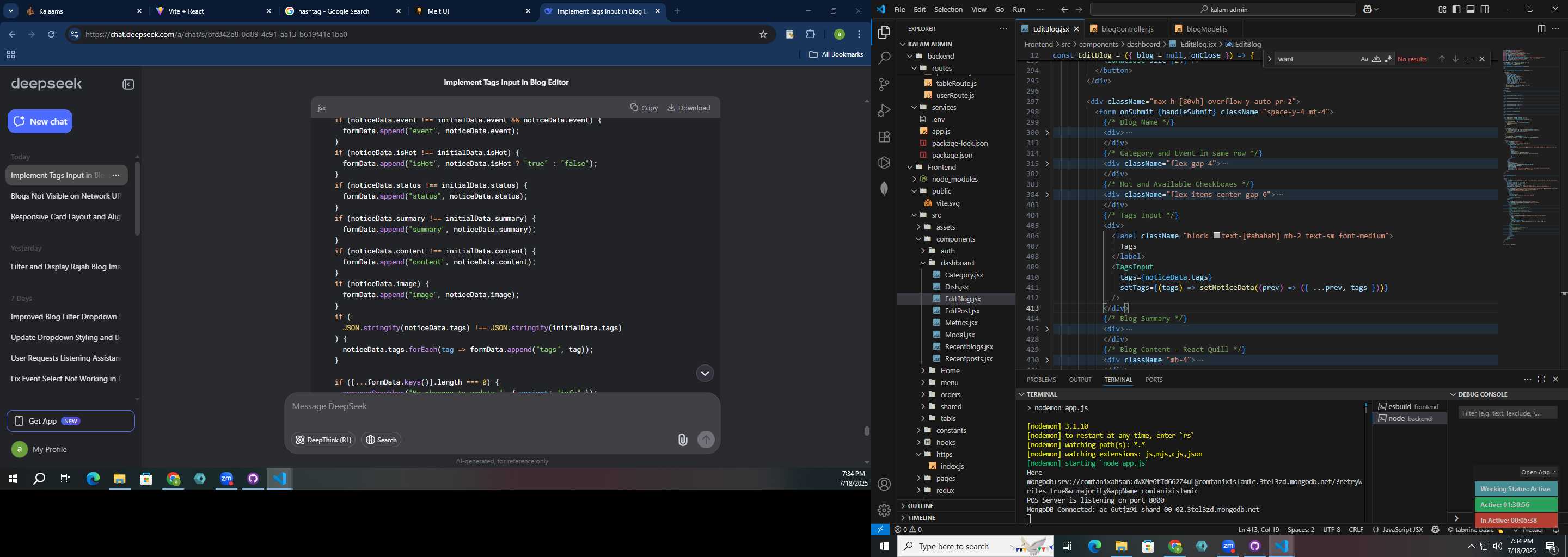Download the jsx code block
This screenshot has height=557, width=1568.
(689, 108)
